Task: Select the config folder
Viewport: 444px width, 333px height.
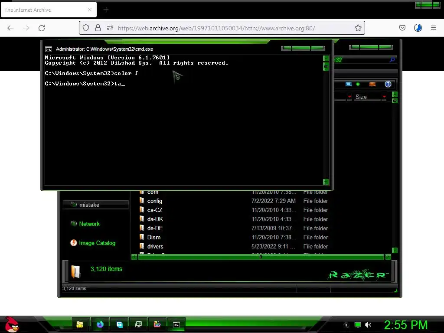Action: pos(155,201)
